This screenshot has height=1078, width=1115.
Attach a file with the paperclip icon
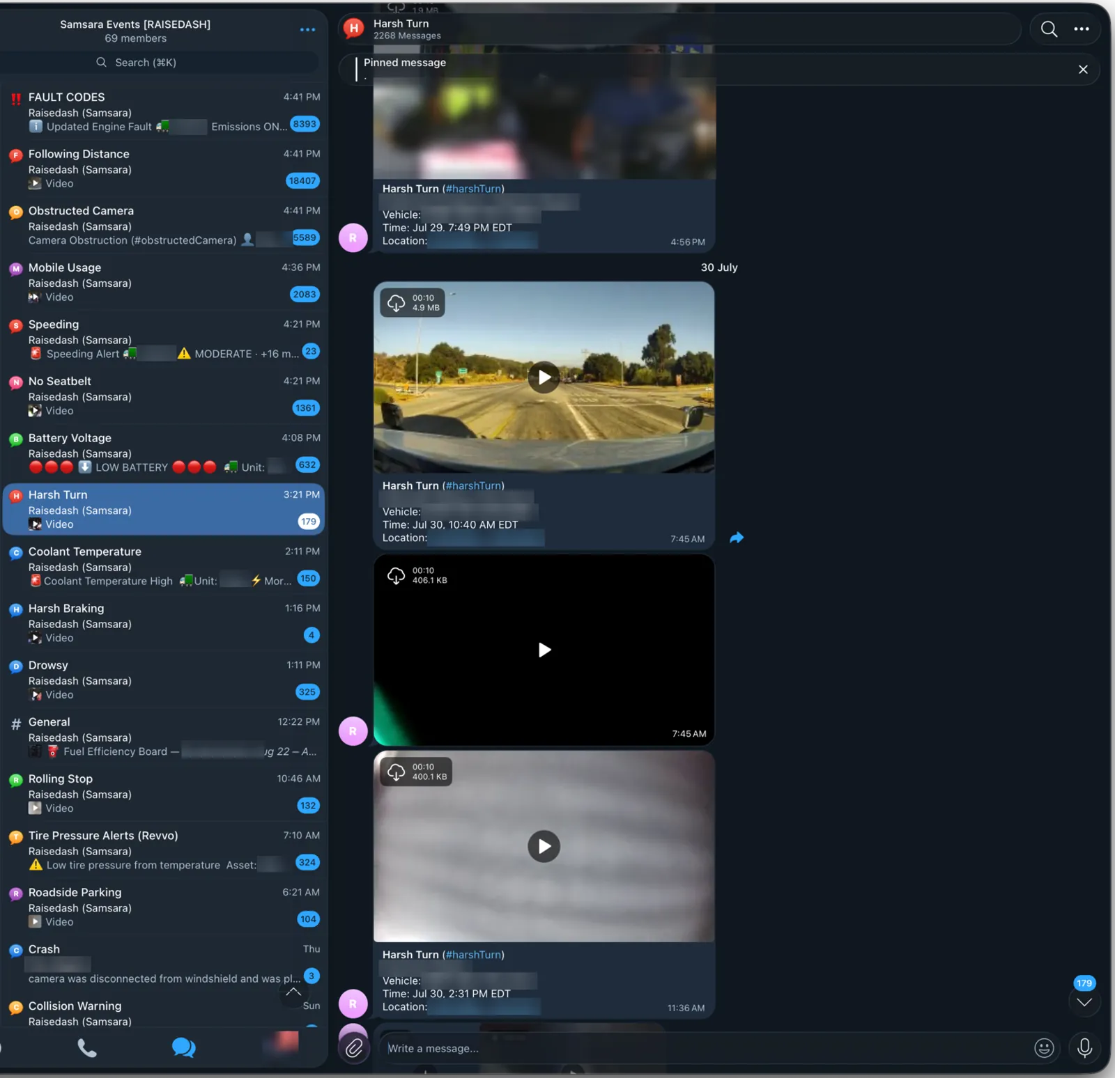tap(353, 1047)
